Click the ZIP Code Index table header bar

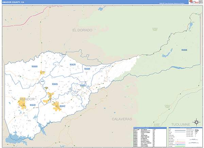150,128
